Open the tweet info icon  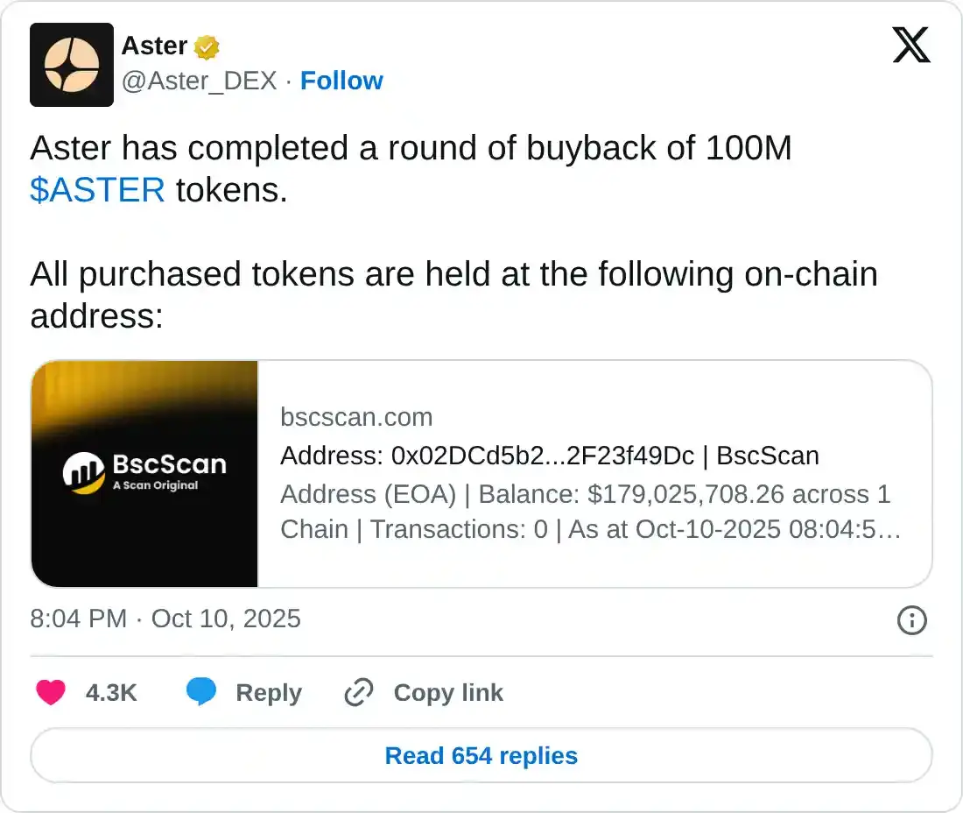(x=912, y=620)
